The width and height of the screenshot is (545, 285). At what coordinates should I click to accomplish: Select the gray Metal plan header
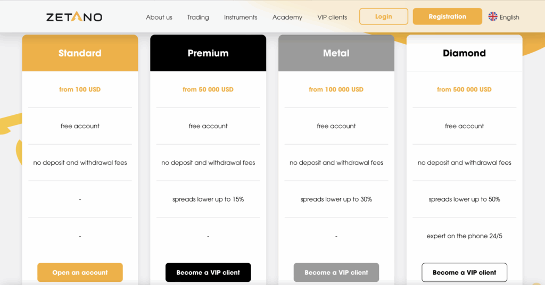pyautogui.click(x=336, y=53)
